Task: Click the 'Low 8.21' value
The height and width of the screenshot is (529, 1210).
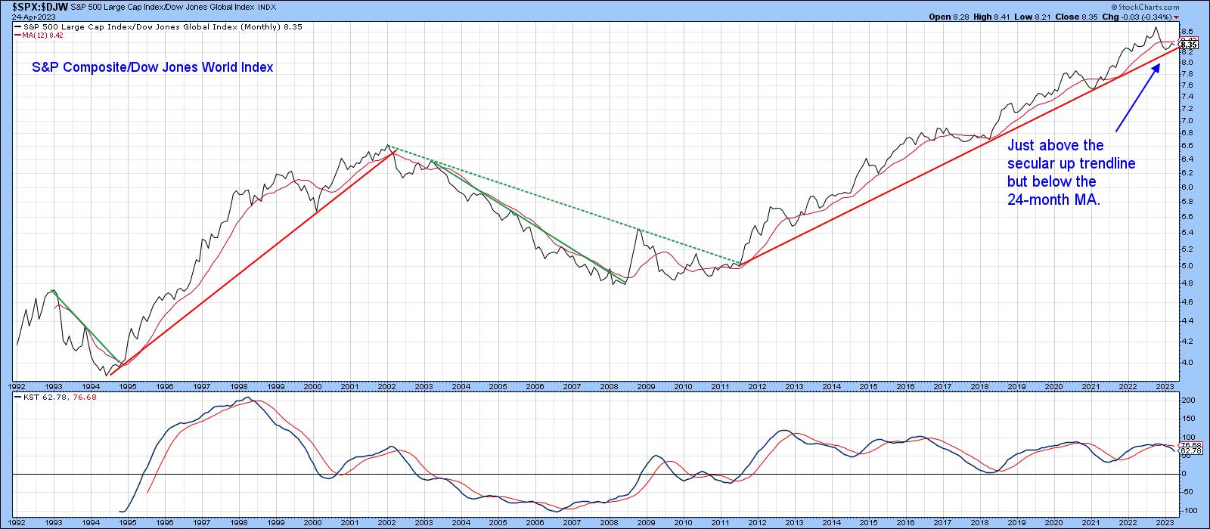Action: (x=1032, y=17)
